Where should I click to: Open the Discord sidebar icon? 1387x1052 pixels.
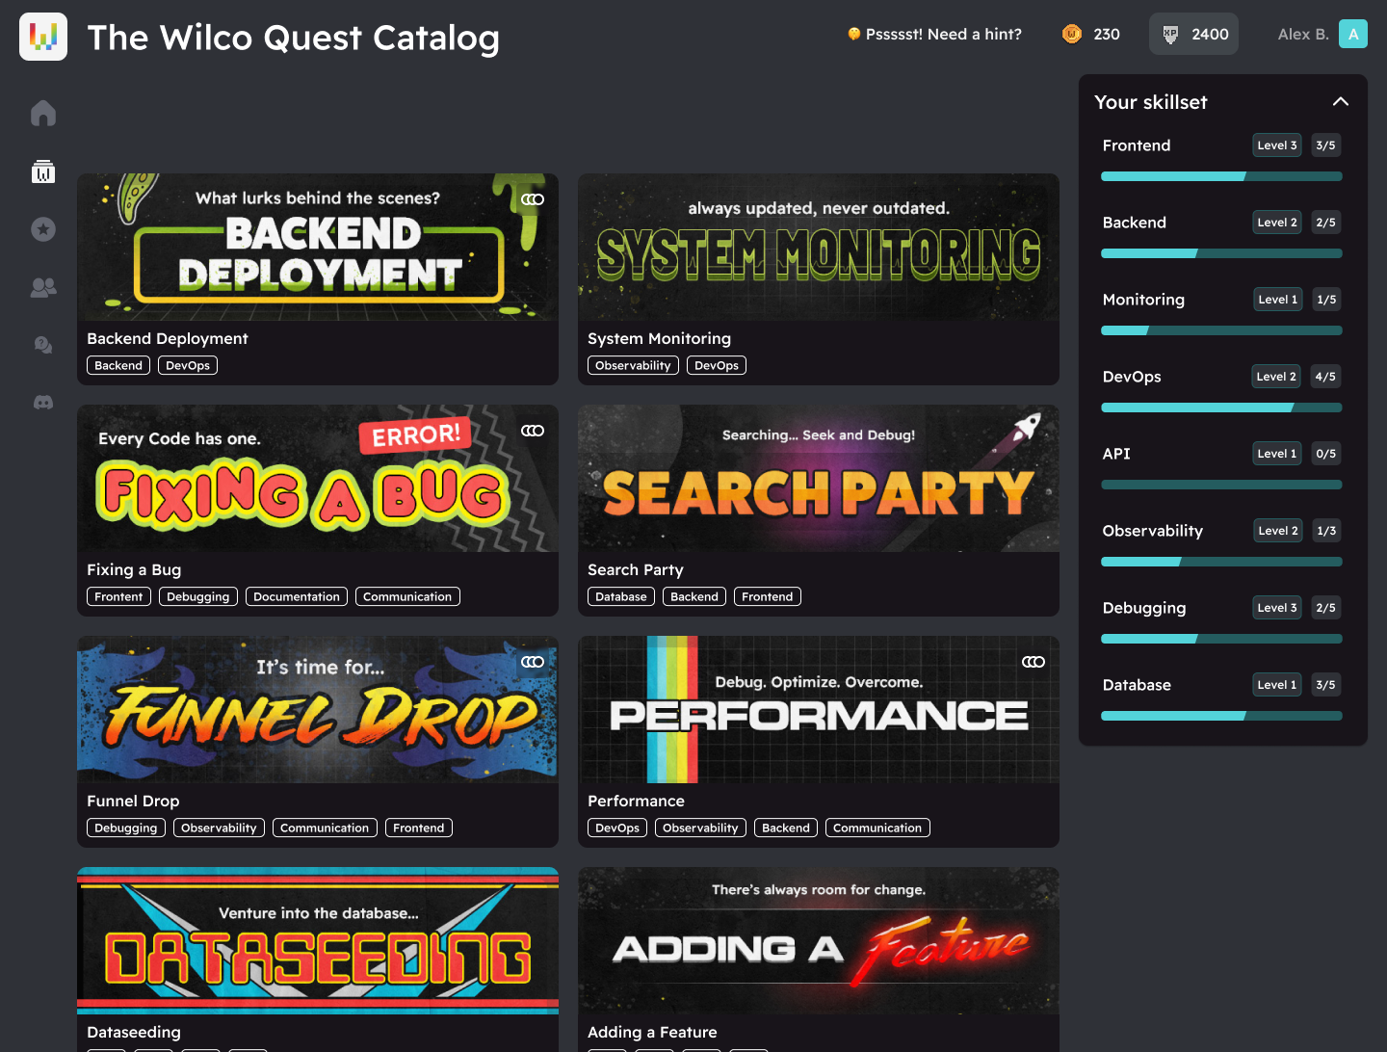pos(43,403)
